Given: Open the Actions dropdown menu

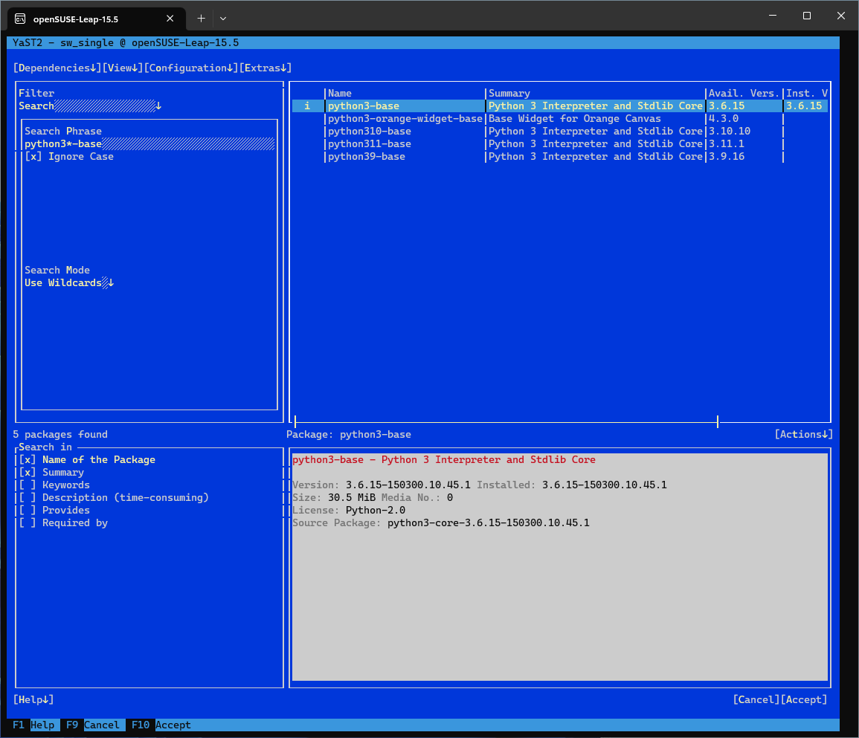Looking at the screenshot, I should coord(803,434).
